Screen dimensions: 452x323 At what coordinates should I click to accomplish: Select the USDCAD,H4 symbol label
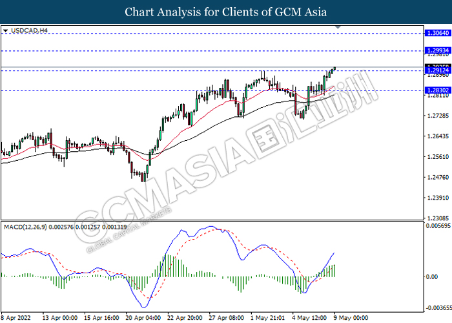point(29,30)
